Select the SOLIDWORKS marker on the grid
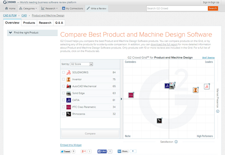 (x=207, y=87)
